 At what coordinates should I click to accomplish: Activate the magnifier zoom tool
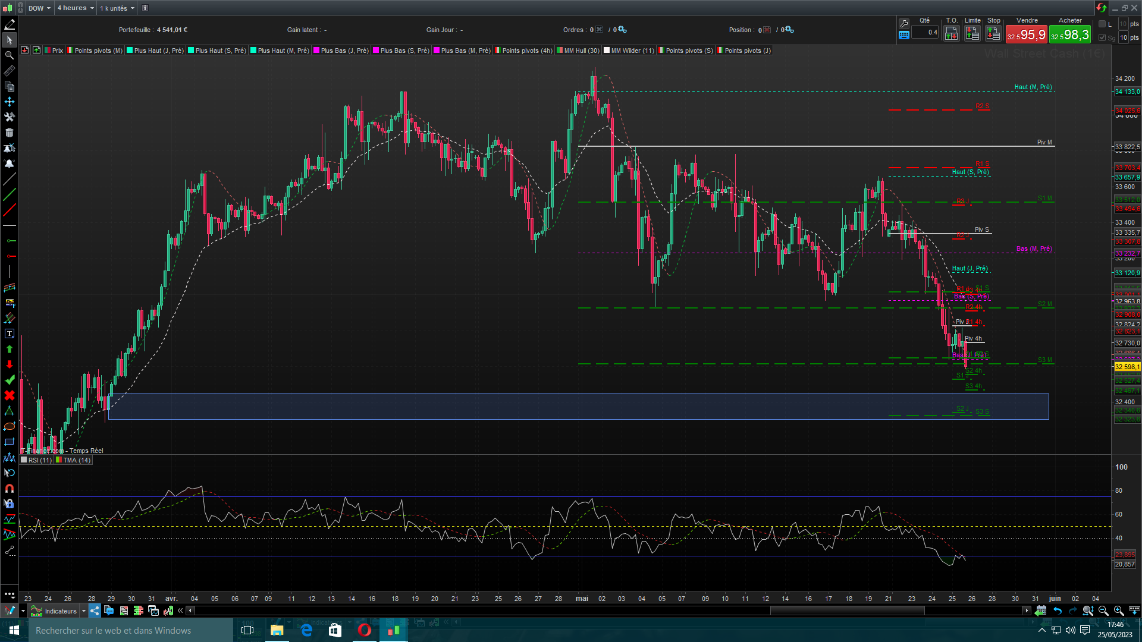coord(10,55)
